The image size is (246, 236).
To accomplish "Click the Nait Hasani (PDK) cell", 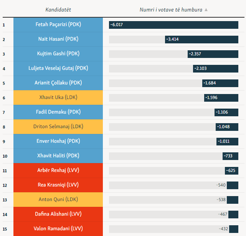I will (58, 39).
